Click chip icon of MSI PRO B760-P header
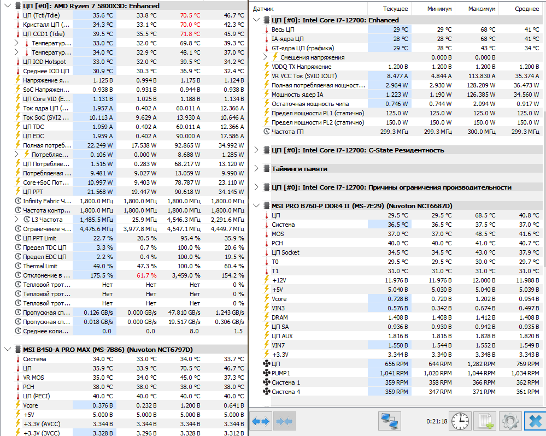The height and width of the screenshot is (436, 546). click(267, 206)
